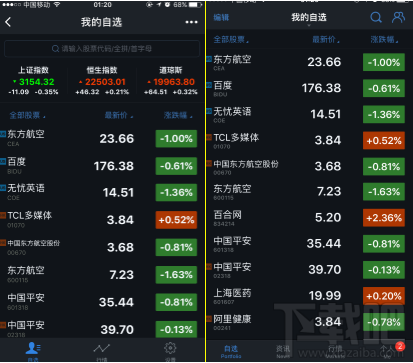The height and width of the screenshot is (363, 413).
Task: Open the settings gear in left bottom bar
Action: tap(170, 348)
